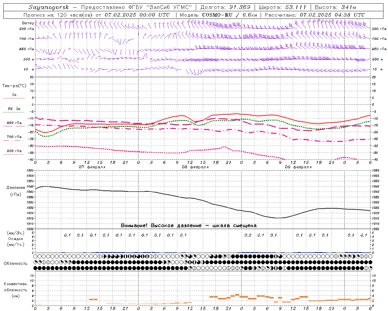The image size is (388, 311).
Task: Click the (гПа) unit under Давление
Action: (x=16, y=194)
